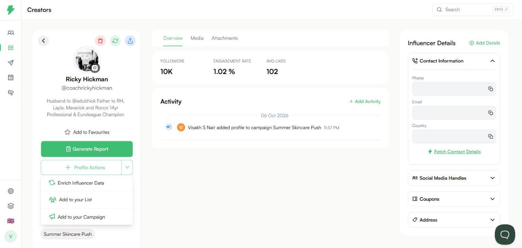Image resolution: width=522 pixels, height=248 pixels.
Task: Choose Add to your List option
Action: pyautogui.click(x=87, y=200)
